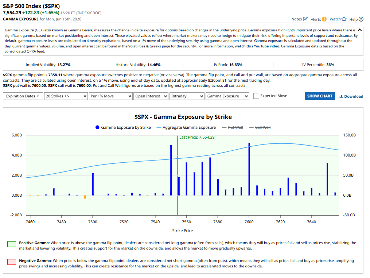Click the 7620 x-axis tick label
The width and height of the screenshot is (370, 278).
(280, 222)
